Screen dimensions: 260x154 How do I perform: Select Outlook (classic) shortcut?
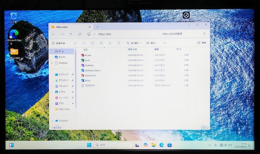click(x=91, y=70)
